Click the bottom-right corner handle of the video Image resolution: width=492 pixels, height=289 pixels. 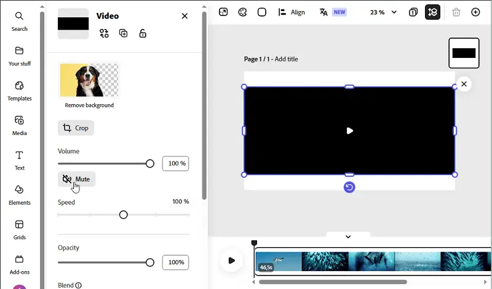pyautogui.click(x=454, y=174)
